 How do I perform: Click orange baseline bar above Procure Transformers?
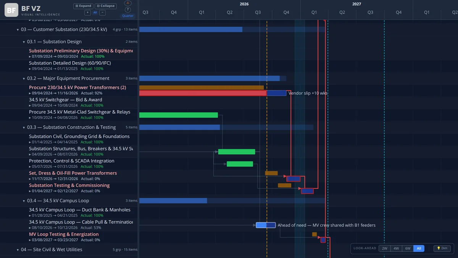202,88
